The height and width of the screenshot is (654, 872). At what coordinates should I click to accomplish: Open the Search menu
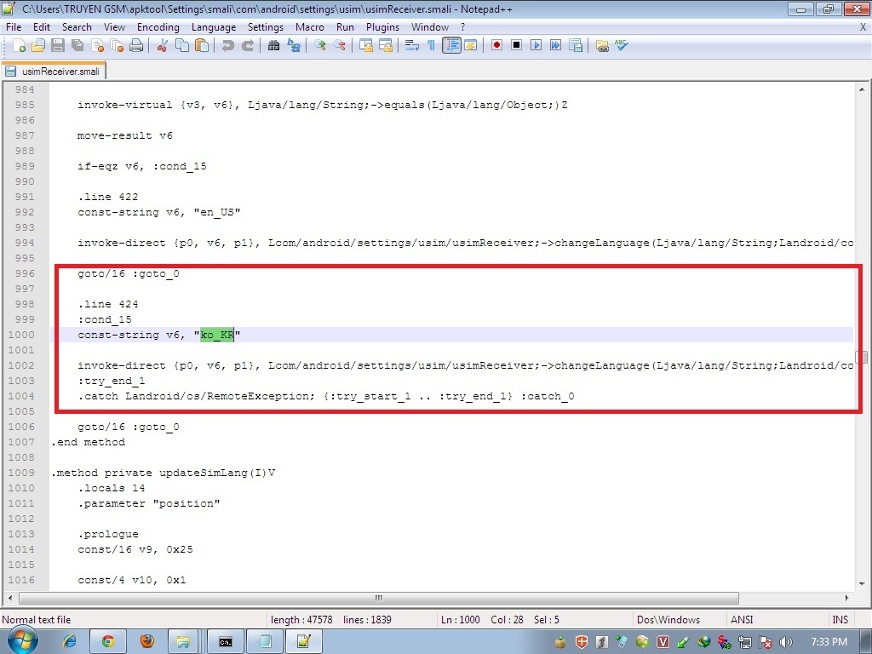point(77,26)
